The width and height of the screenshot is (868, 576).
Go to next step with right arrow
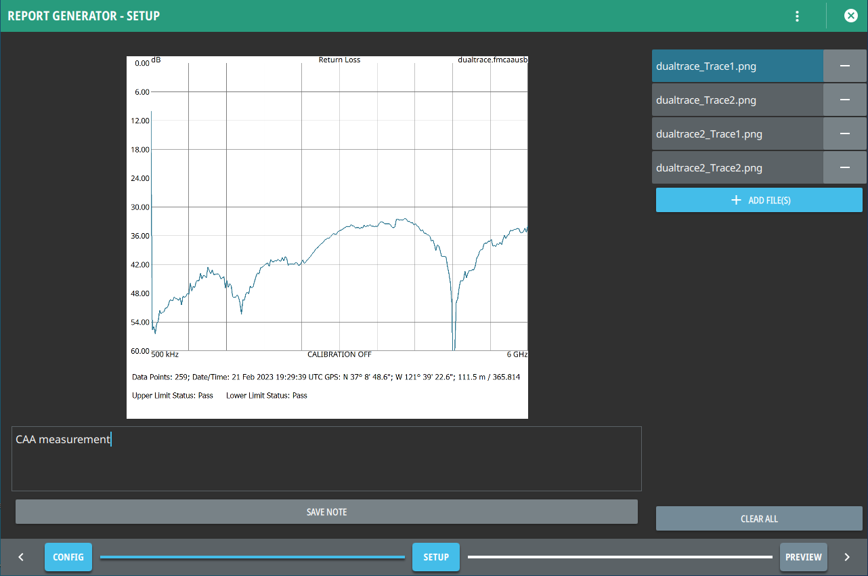pos(847,557)
